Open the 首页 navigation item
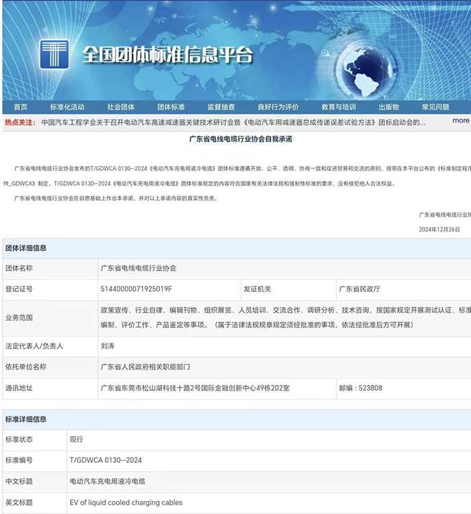This screenshot has height=514, width=471. tap(20, 107)
